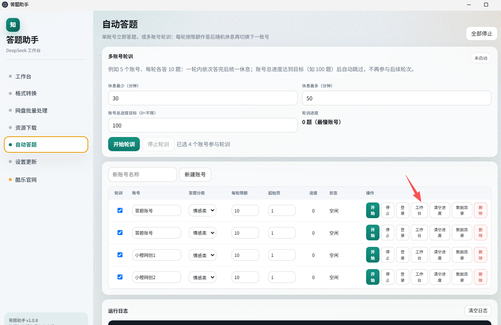501x325 pixels.
Task: Click 清空进度 for 小橙网创1 account
Action: pos(440,255)
